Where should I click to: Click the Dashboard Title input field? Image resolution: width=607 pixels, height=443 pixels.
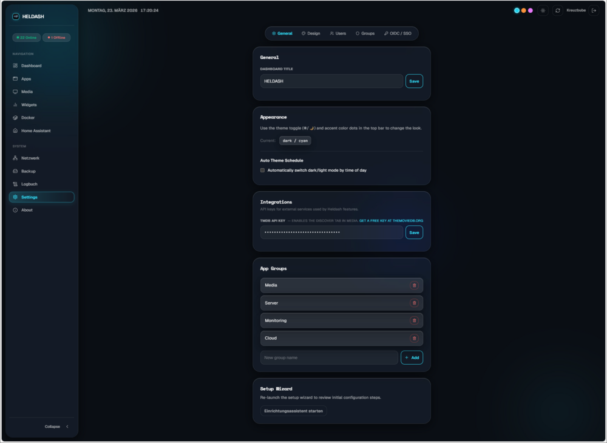331,81
